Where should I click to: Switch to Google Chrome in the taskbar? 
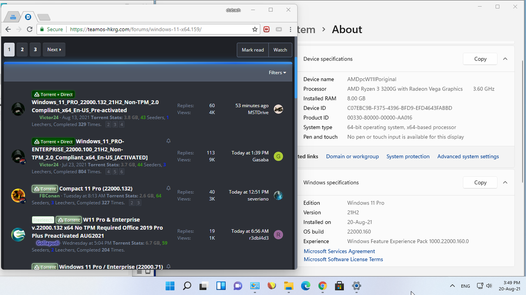[x=323, y=286]
